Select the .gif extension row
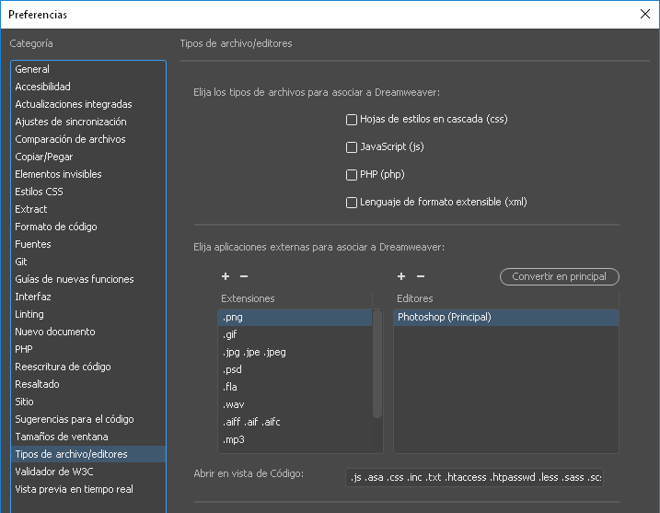The height and width of the screenshot is (513, 660). click(x=295, y=335)
